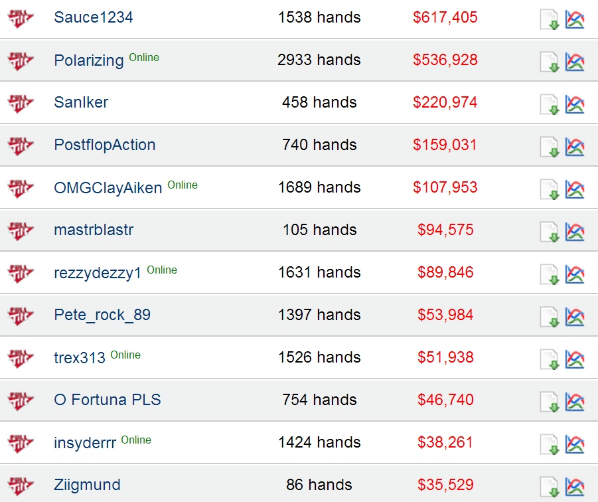Open Ziigmund player profile link
This screenshot has height=502, width=598.
88,485
